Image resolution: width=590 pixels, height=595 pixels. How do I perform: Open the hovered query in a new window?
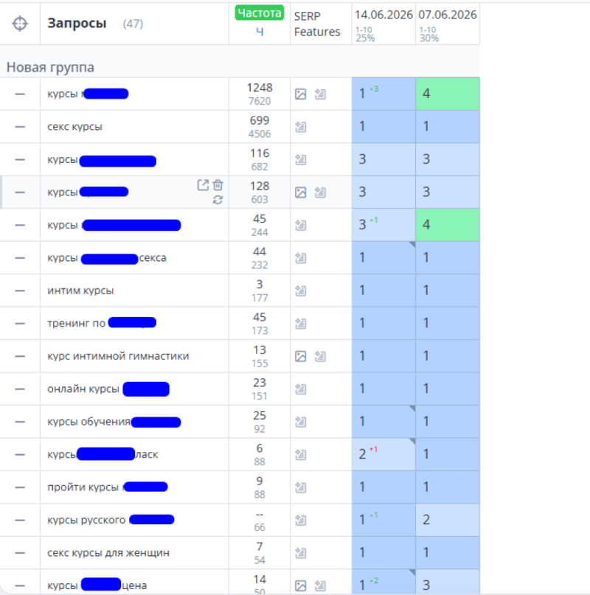click(203, 185)
